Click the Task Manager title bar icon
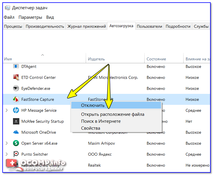This screenshot has width=213, height=175. click(8, 8)
